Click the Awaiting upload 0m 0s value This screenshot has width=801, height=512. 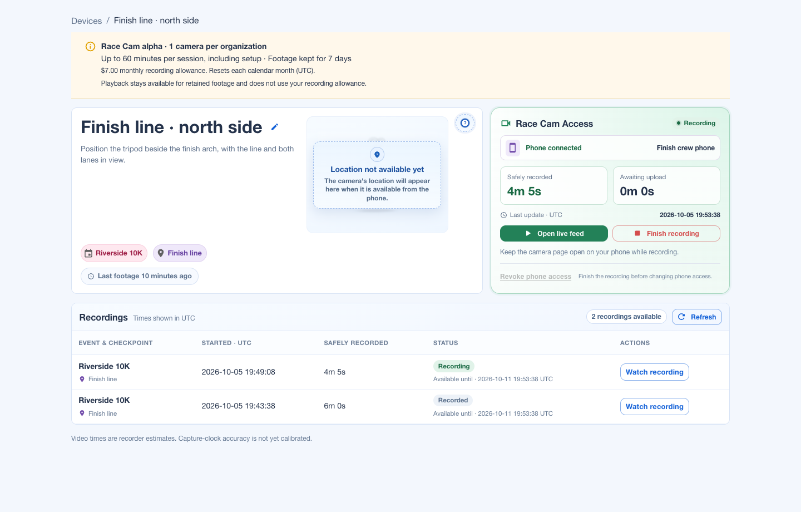click(637, 191)
